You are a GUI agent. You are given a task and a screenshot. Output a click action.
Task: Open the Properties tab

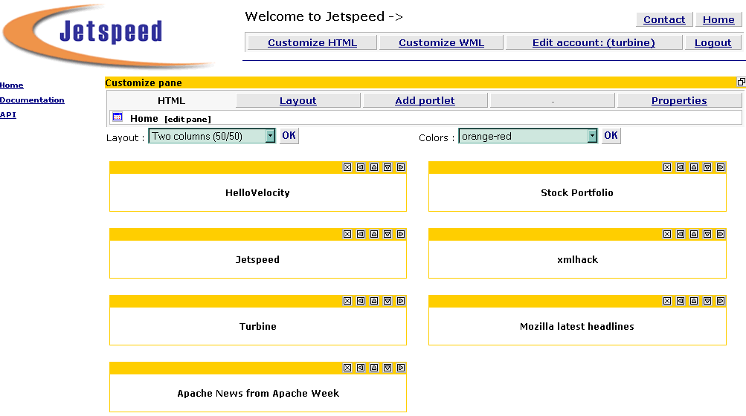tap(679, 100)
